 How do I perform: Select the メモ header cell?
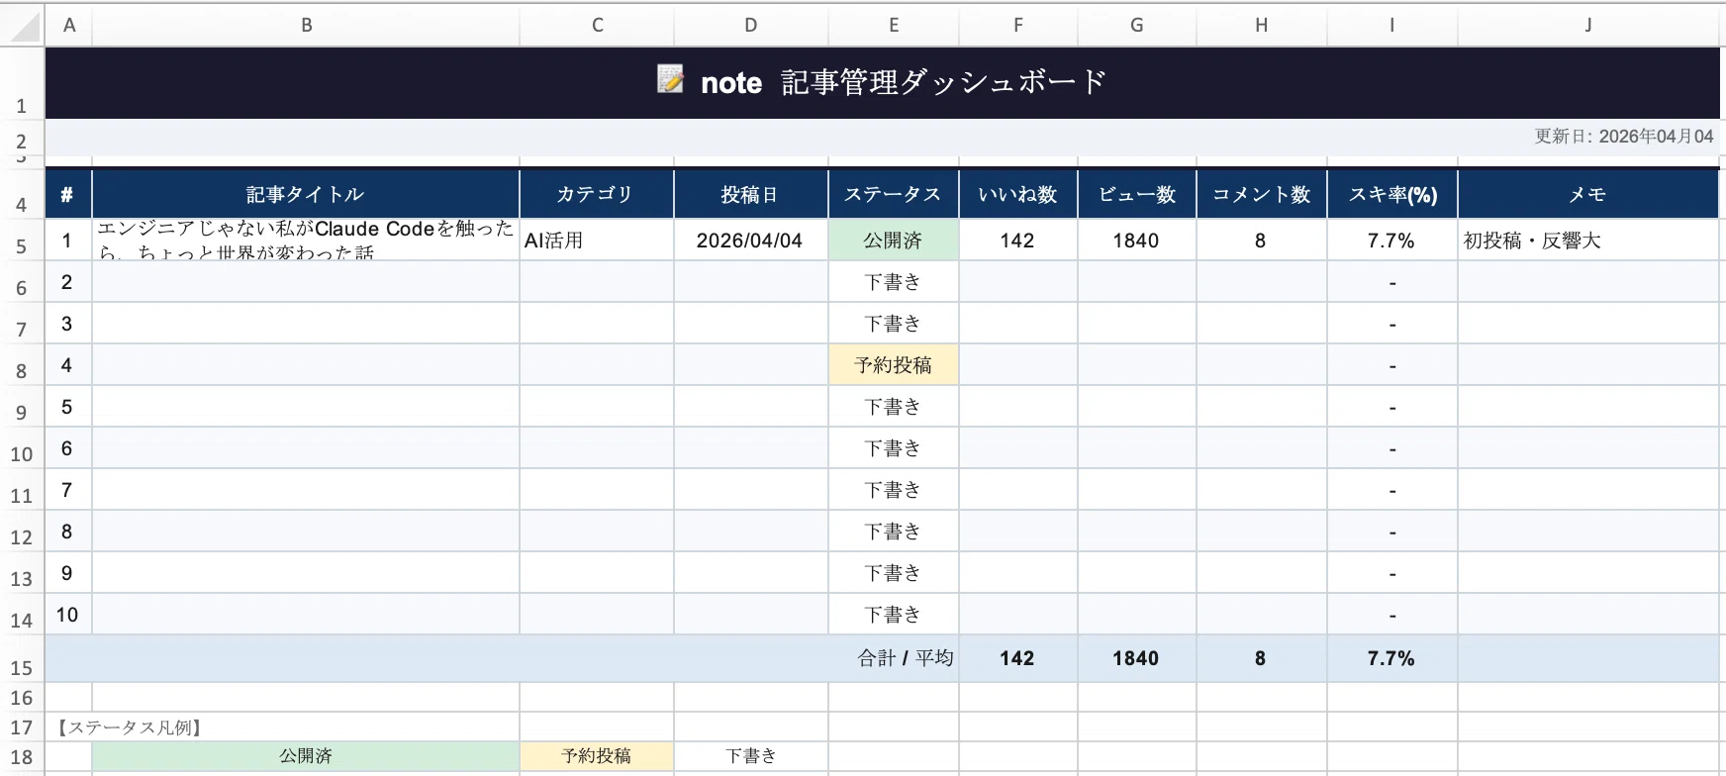[1588, 194]
